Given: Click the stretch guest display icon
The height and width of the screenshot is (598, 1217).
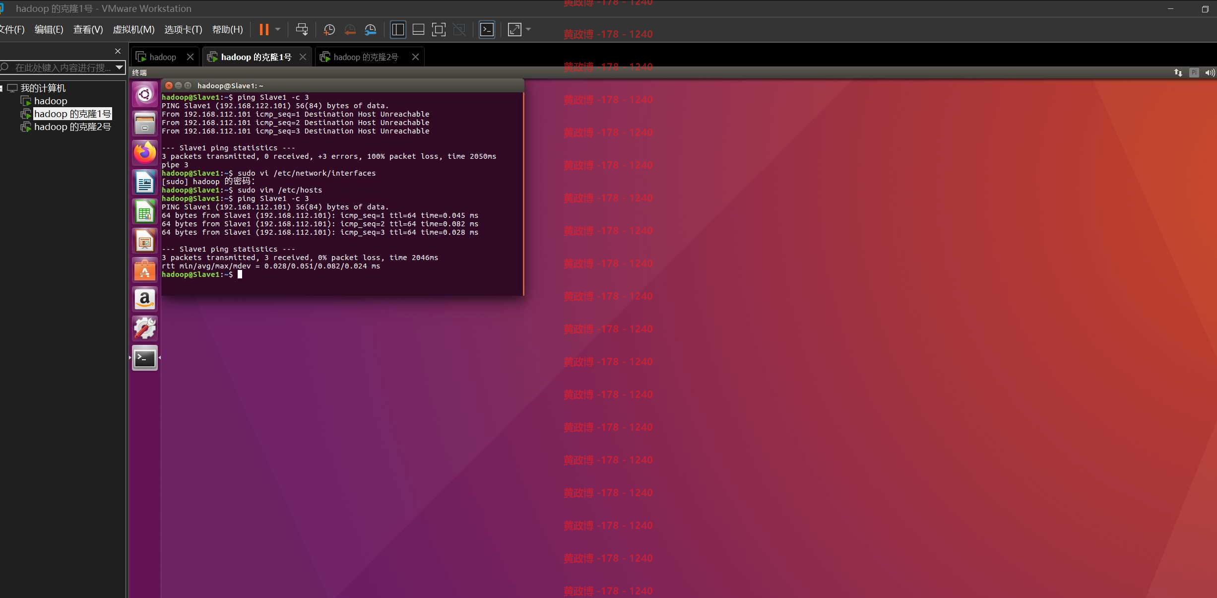Looking at the screenshot, I should 514,30.
